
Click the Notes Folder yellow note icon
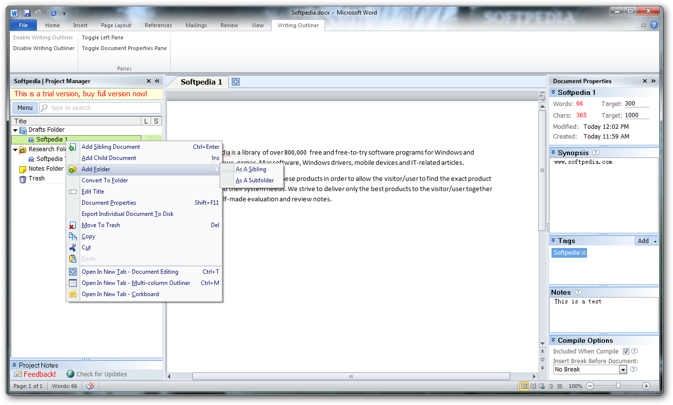(23, 169)
